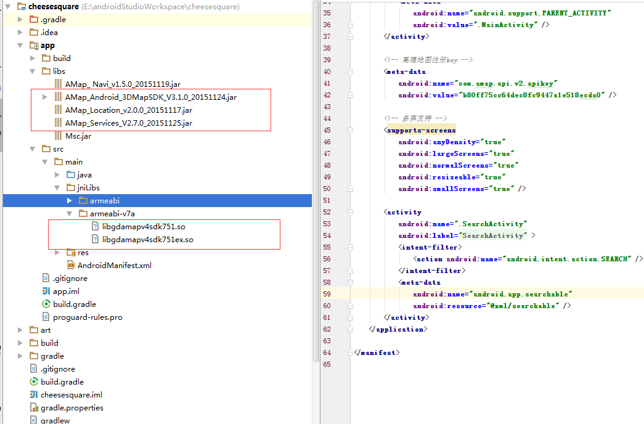Click the jniLibs folder icon
Image resolution: width=644 pixels, height=424 pixels.
pyautogui.click(x=71, y=188)
